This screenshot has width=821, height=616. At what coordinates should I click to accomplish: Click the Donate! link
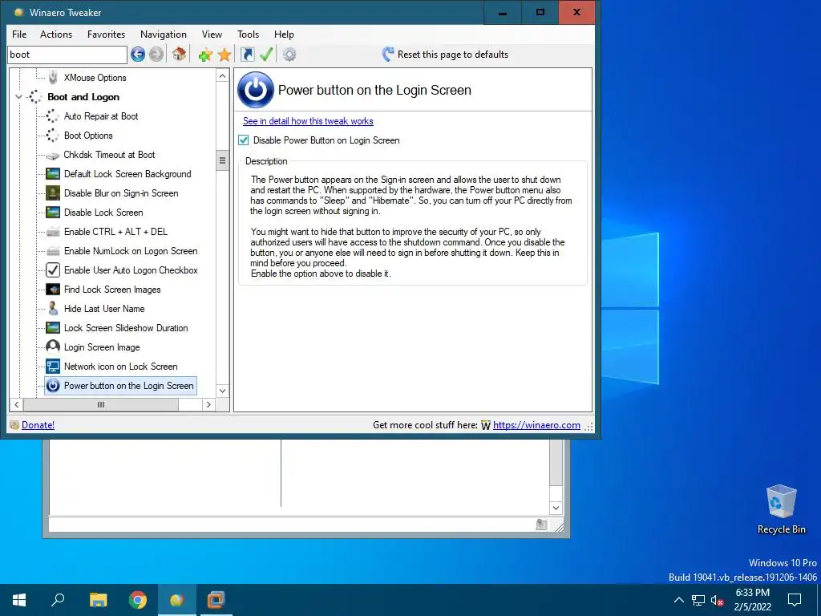tap(38, 425)
